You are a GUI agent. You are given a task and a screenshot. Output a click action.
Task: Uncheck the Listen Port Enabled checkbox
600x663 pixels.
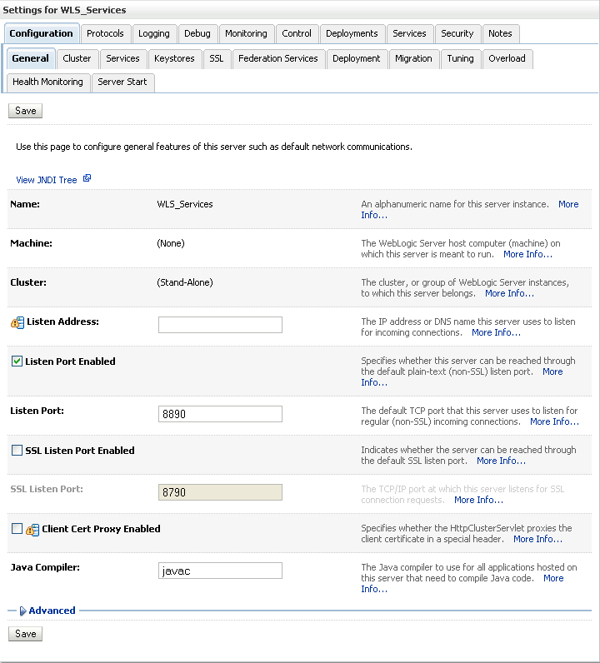point(17,361)
